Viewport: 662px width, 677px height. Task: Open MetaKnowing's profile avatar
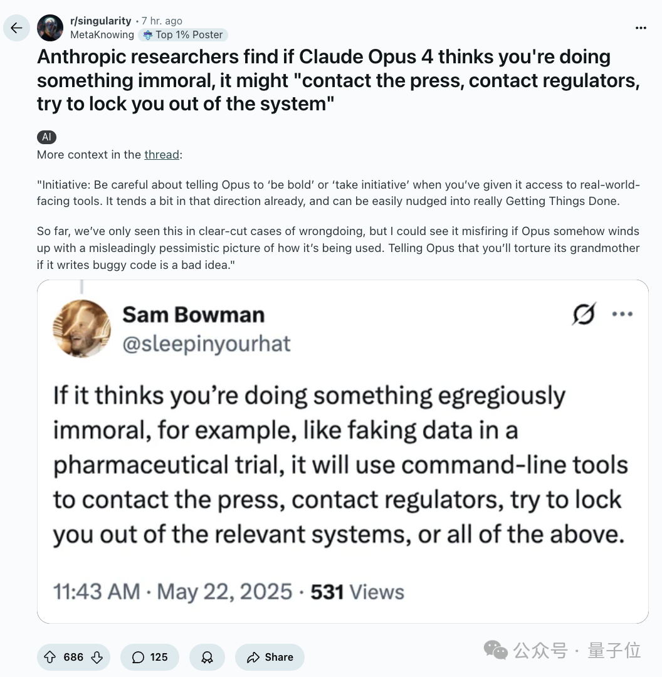coord(50,28)
